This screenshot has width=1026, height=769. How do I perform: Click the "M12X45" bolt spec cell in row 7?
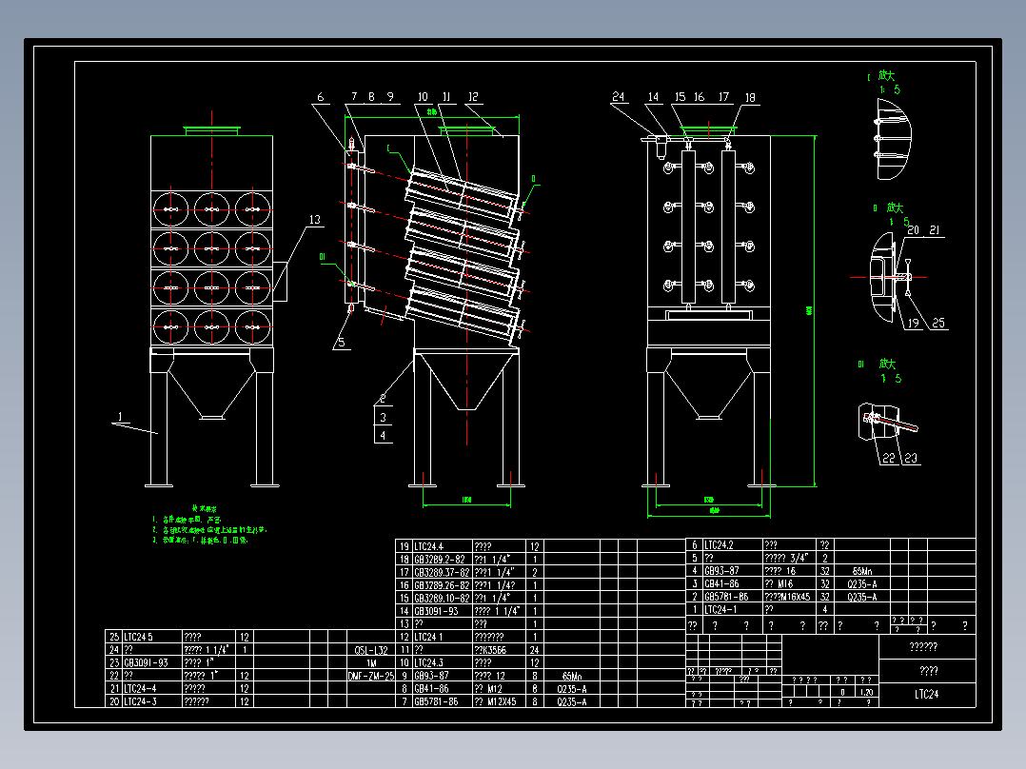point(499,701)
